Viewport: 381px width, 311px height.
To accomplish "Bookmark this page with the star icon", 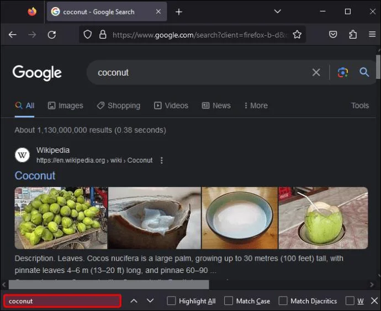I will (297, 35).
